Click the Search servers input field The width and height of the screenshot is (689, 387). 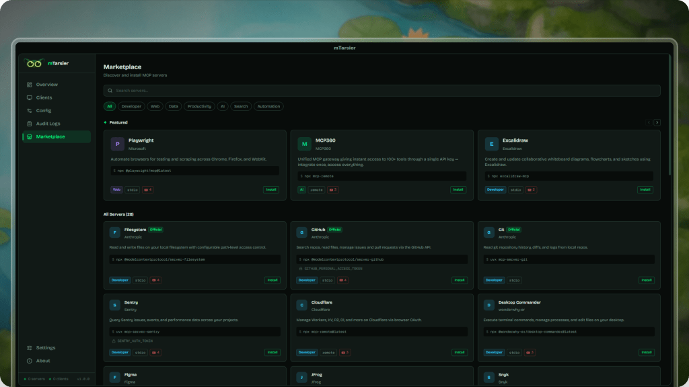tap(382, 91)
